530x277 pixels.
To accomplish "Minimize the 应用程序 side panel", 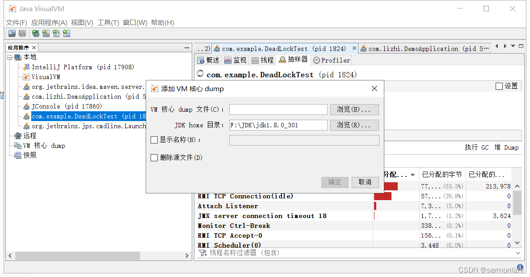I will (186, 48).
